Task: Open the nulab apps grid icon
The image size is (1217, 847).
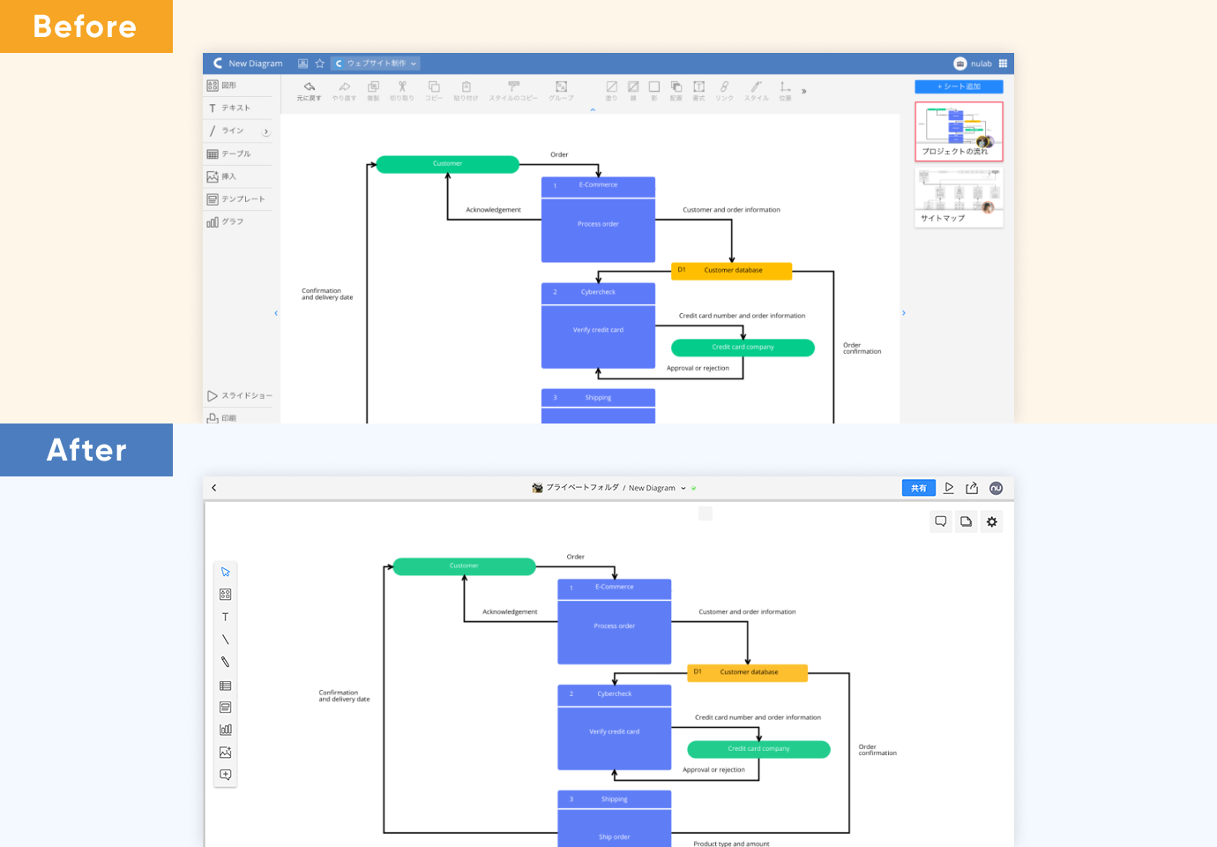Action: click(x=1003, y=64)
